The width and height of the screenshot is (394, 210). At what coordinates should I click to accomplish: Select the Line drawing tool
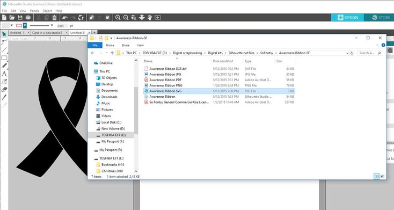[4, 50]
